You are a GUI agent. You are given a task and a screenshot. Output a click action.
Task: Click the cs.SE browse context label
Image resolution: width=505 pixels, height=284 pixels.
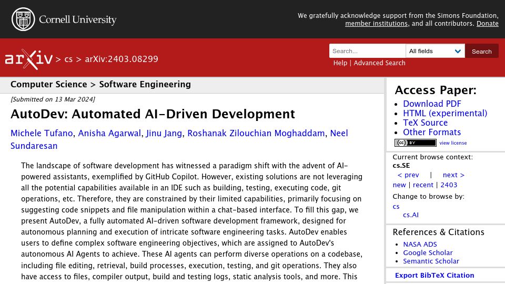401,166
